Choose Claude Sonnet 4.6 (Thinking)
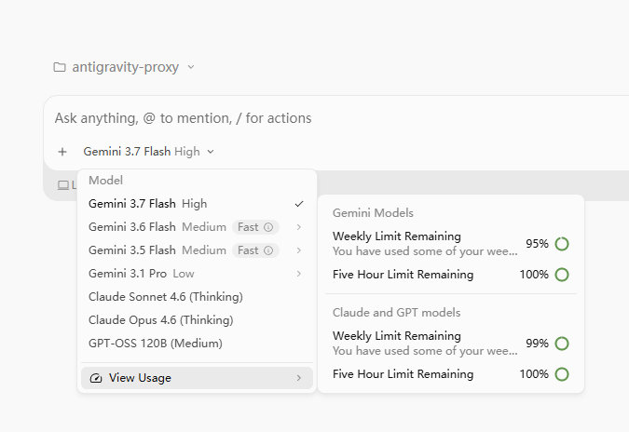The width and height of the screenshot is (629, 432). (x=197, y=297)
